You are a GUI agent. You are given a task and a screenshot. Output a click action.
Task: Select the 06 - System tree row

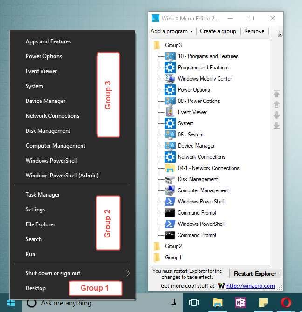(x=191, y=135)
